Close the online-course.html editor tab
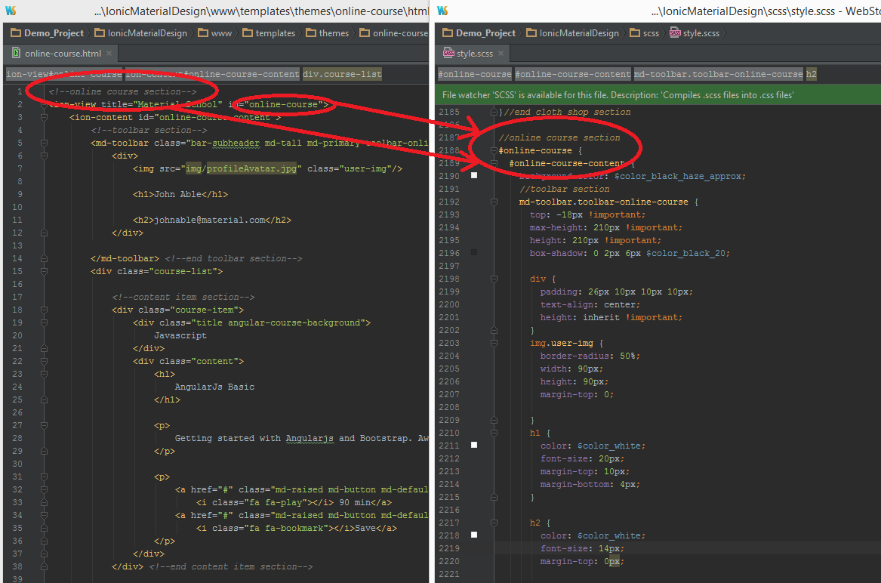881x583 pixels. [109, 54]
